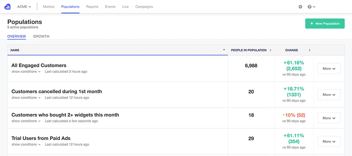The image size is (352, 156).
Task: Open More menu for All Engaged Customers
Action: 329,69
